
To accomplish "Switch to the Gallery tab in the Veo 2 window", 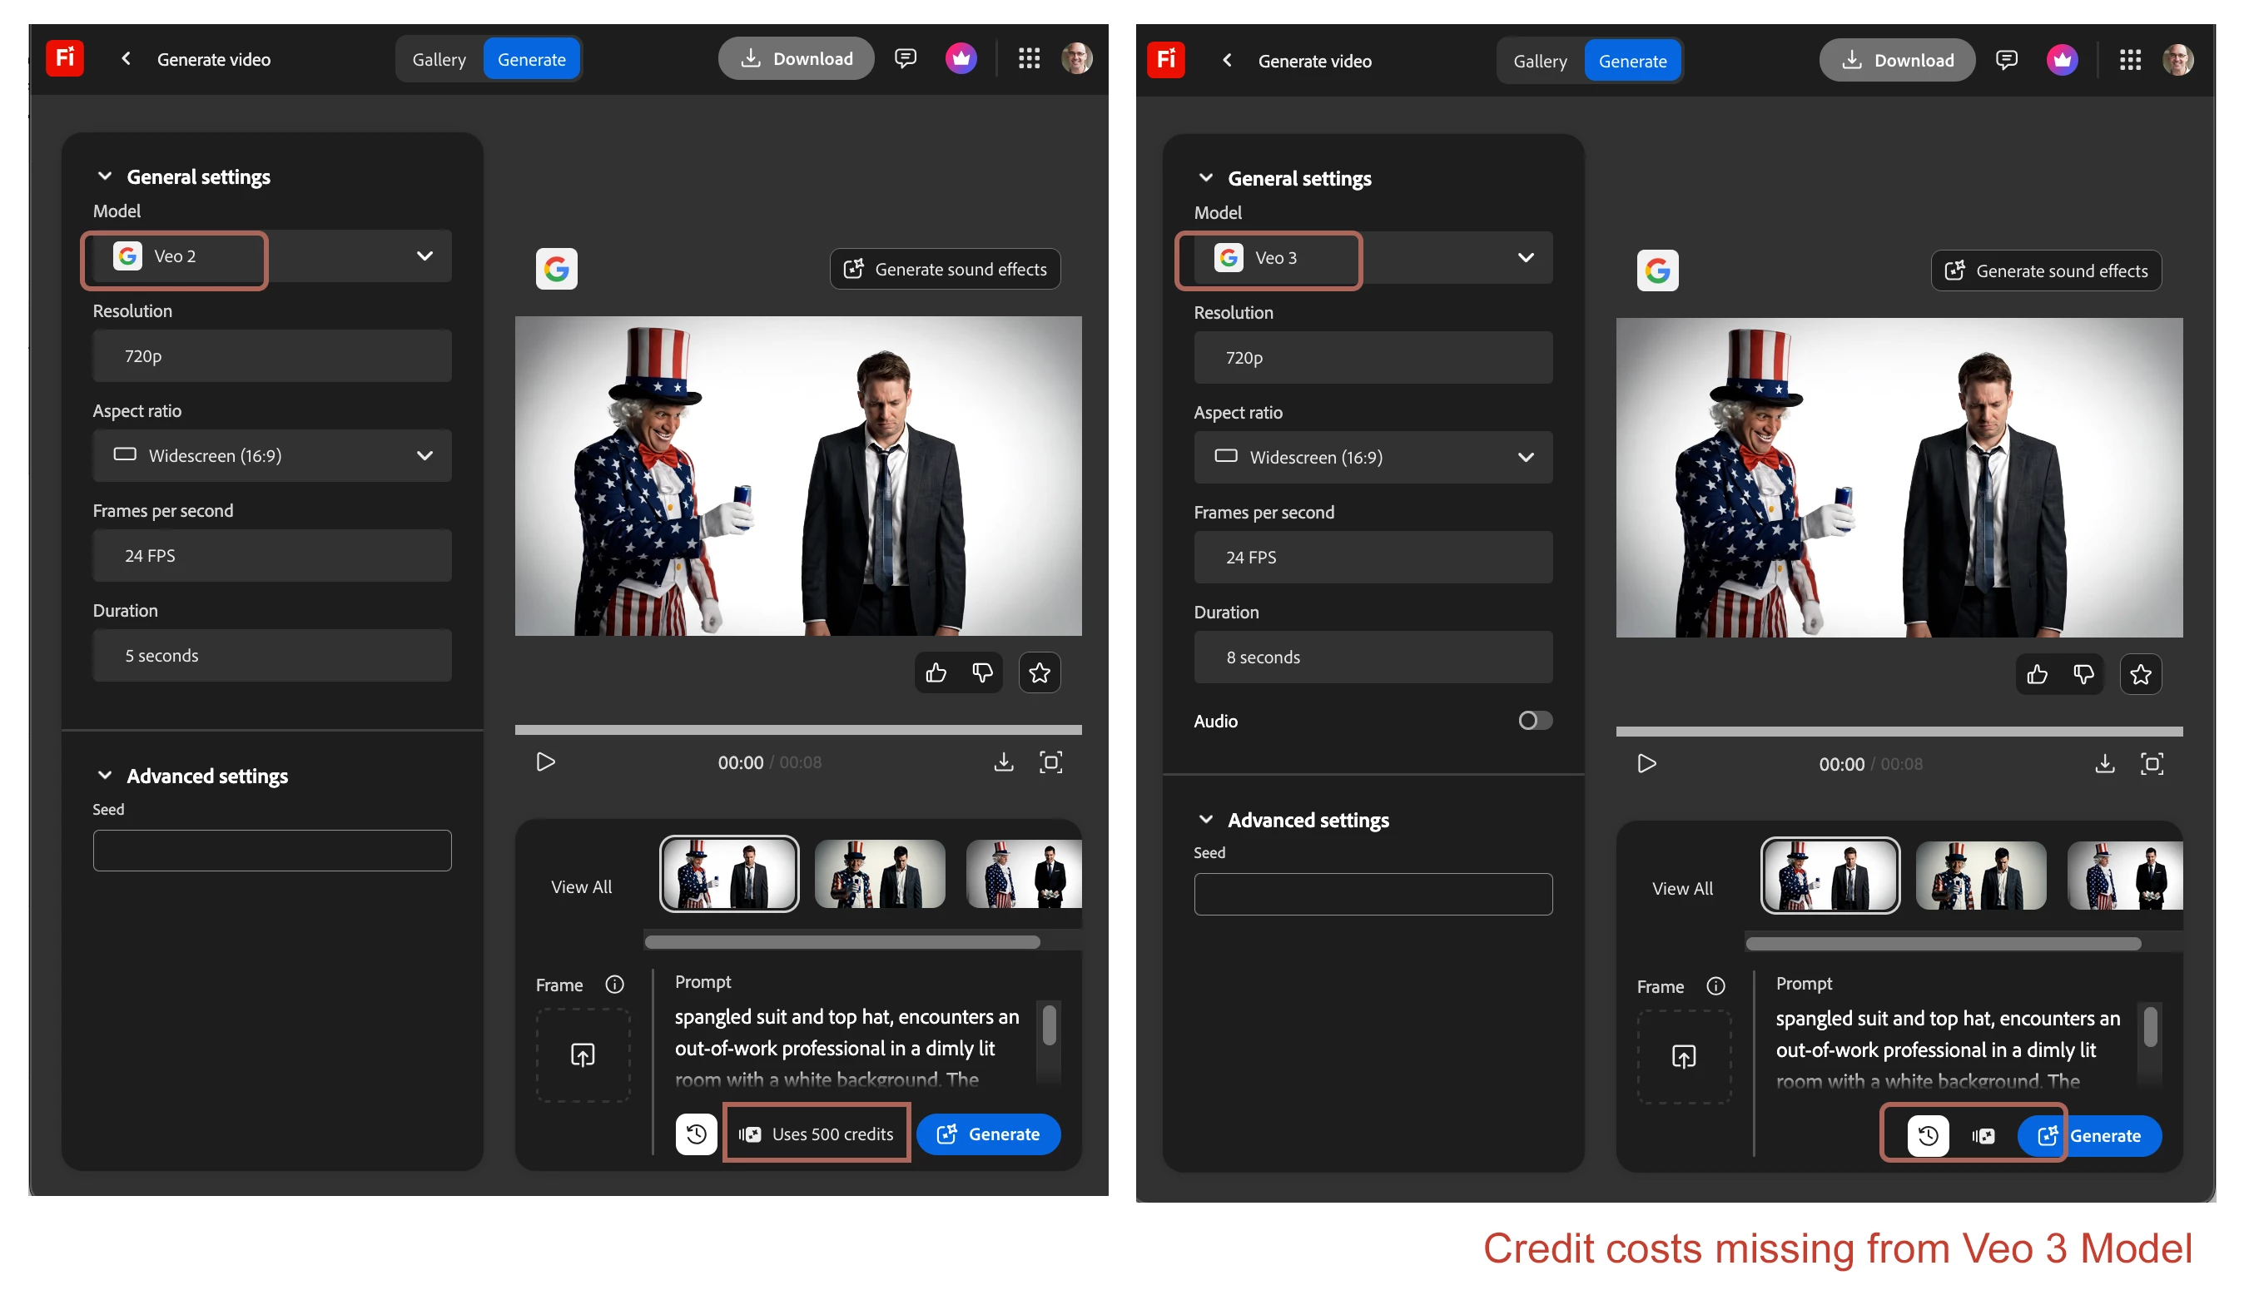I will 439,60.
